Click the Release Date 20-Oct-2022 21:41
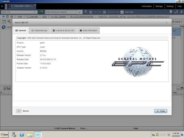Image resolution: width=184 pixels, height=138 pixels. pos(48,59)
